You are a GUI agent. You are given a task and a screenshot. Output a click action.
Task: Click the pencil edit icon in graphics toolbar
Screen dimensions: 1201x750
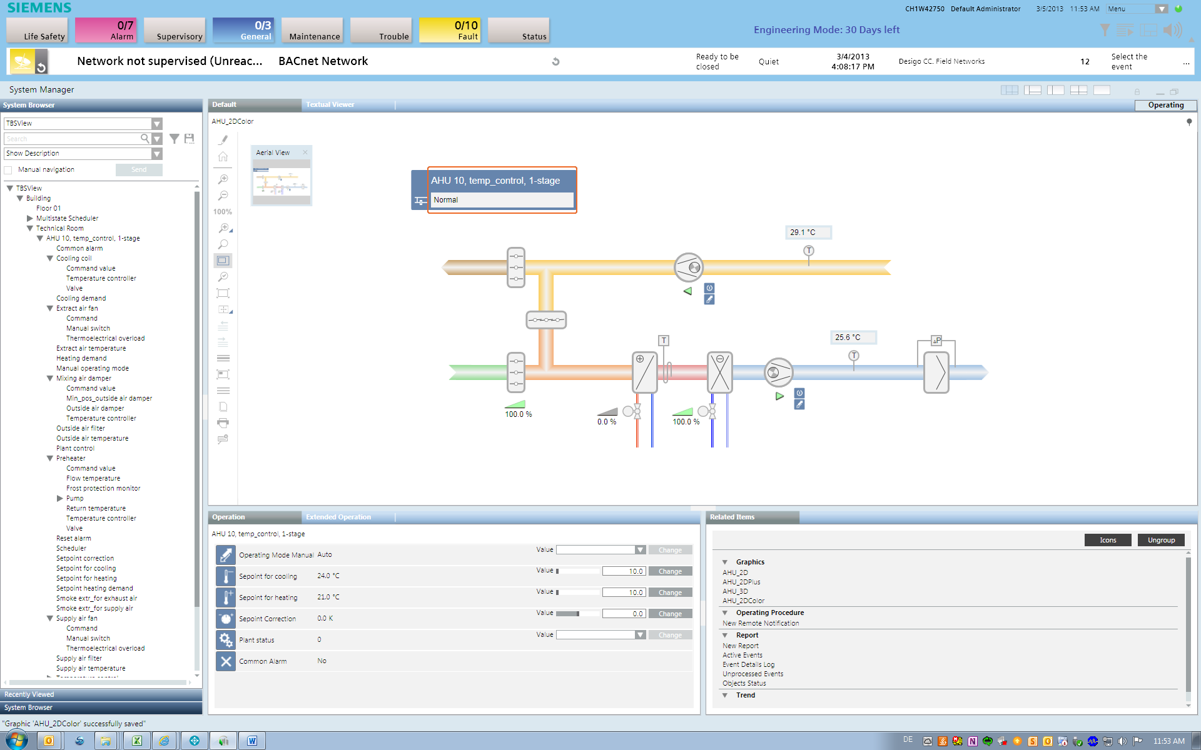[223, 140]
